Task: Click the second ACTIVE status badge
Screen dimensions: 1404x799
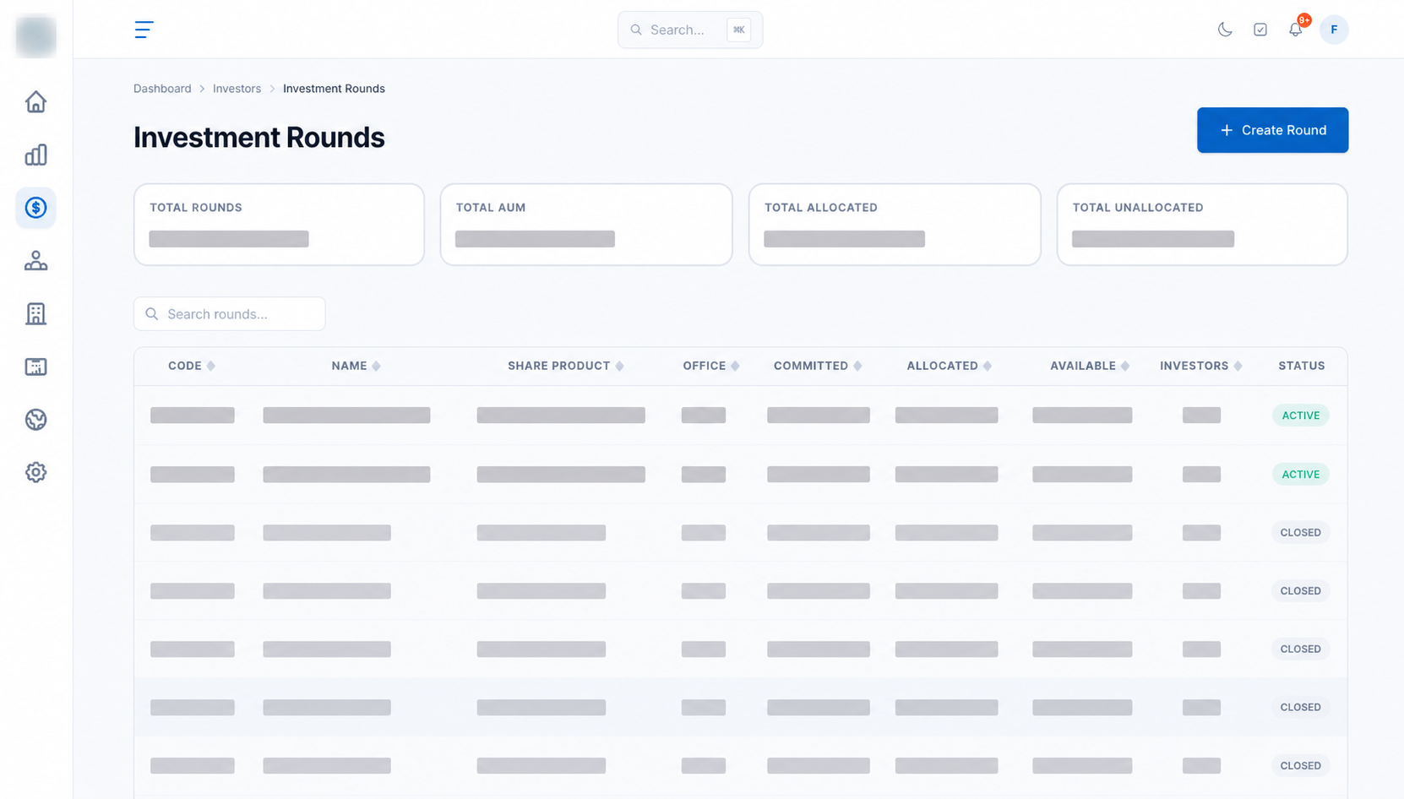Action: tap(1300, 475)
